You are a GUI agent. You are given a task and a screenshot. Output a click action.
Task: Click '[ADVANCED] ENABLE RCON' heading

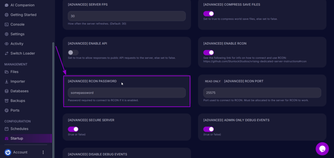(225, 43)
